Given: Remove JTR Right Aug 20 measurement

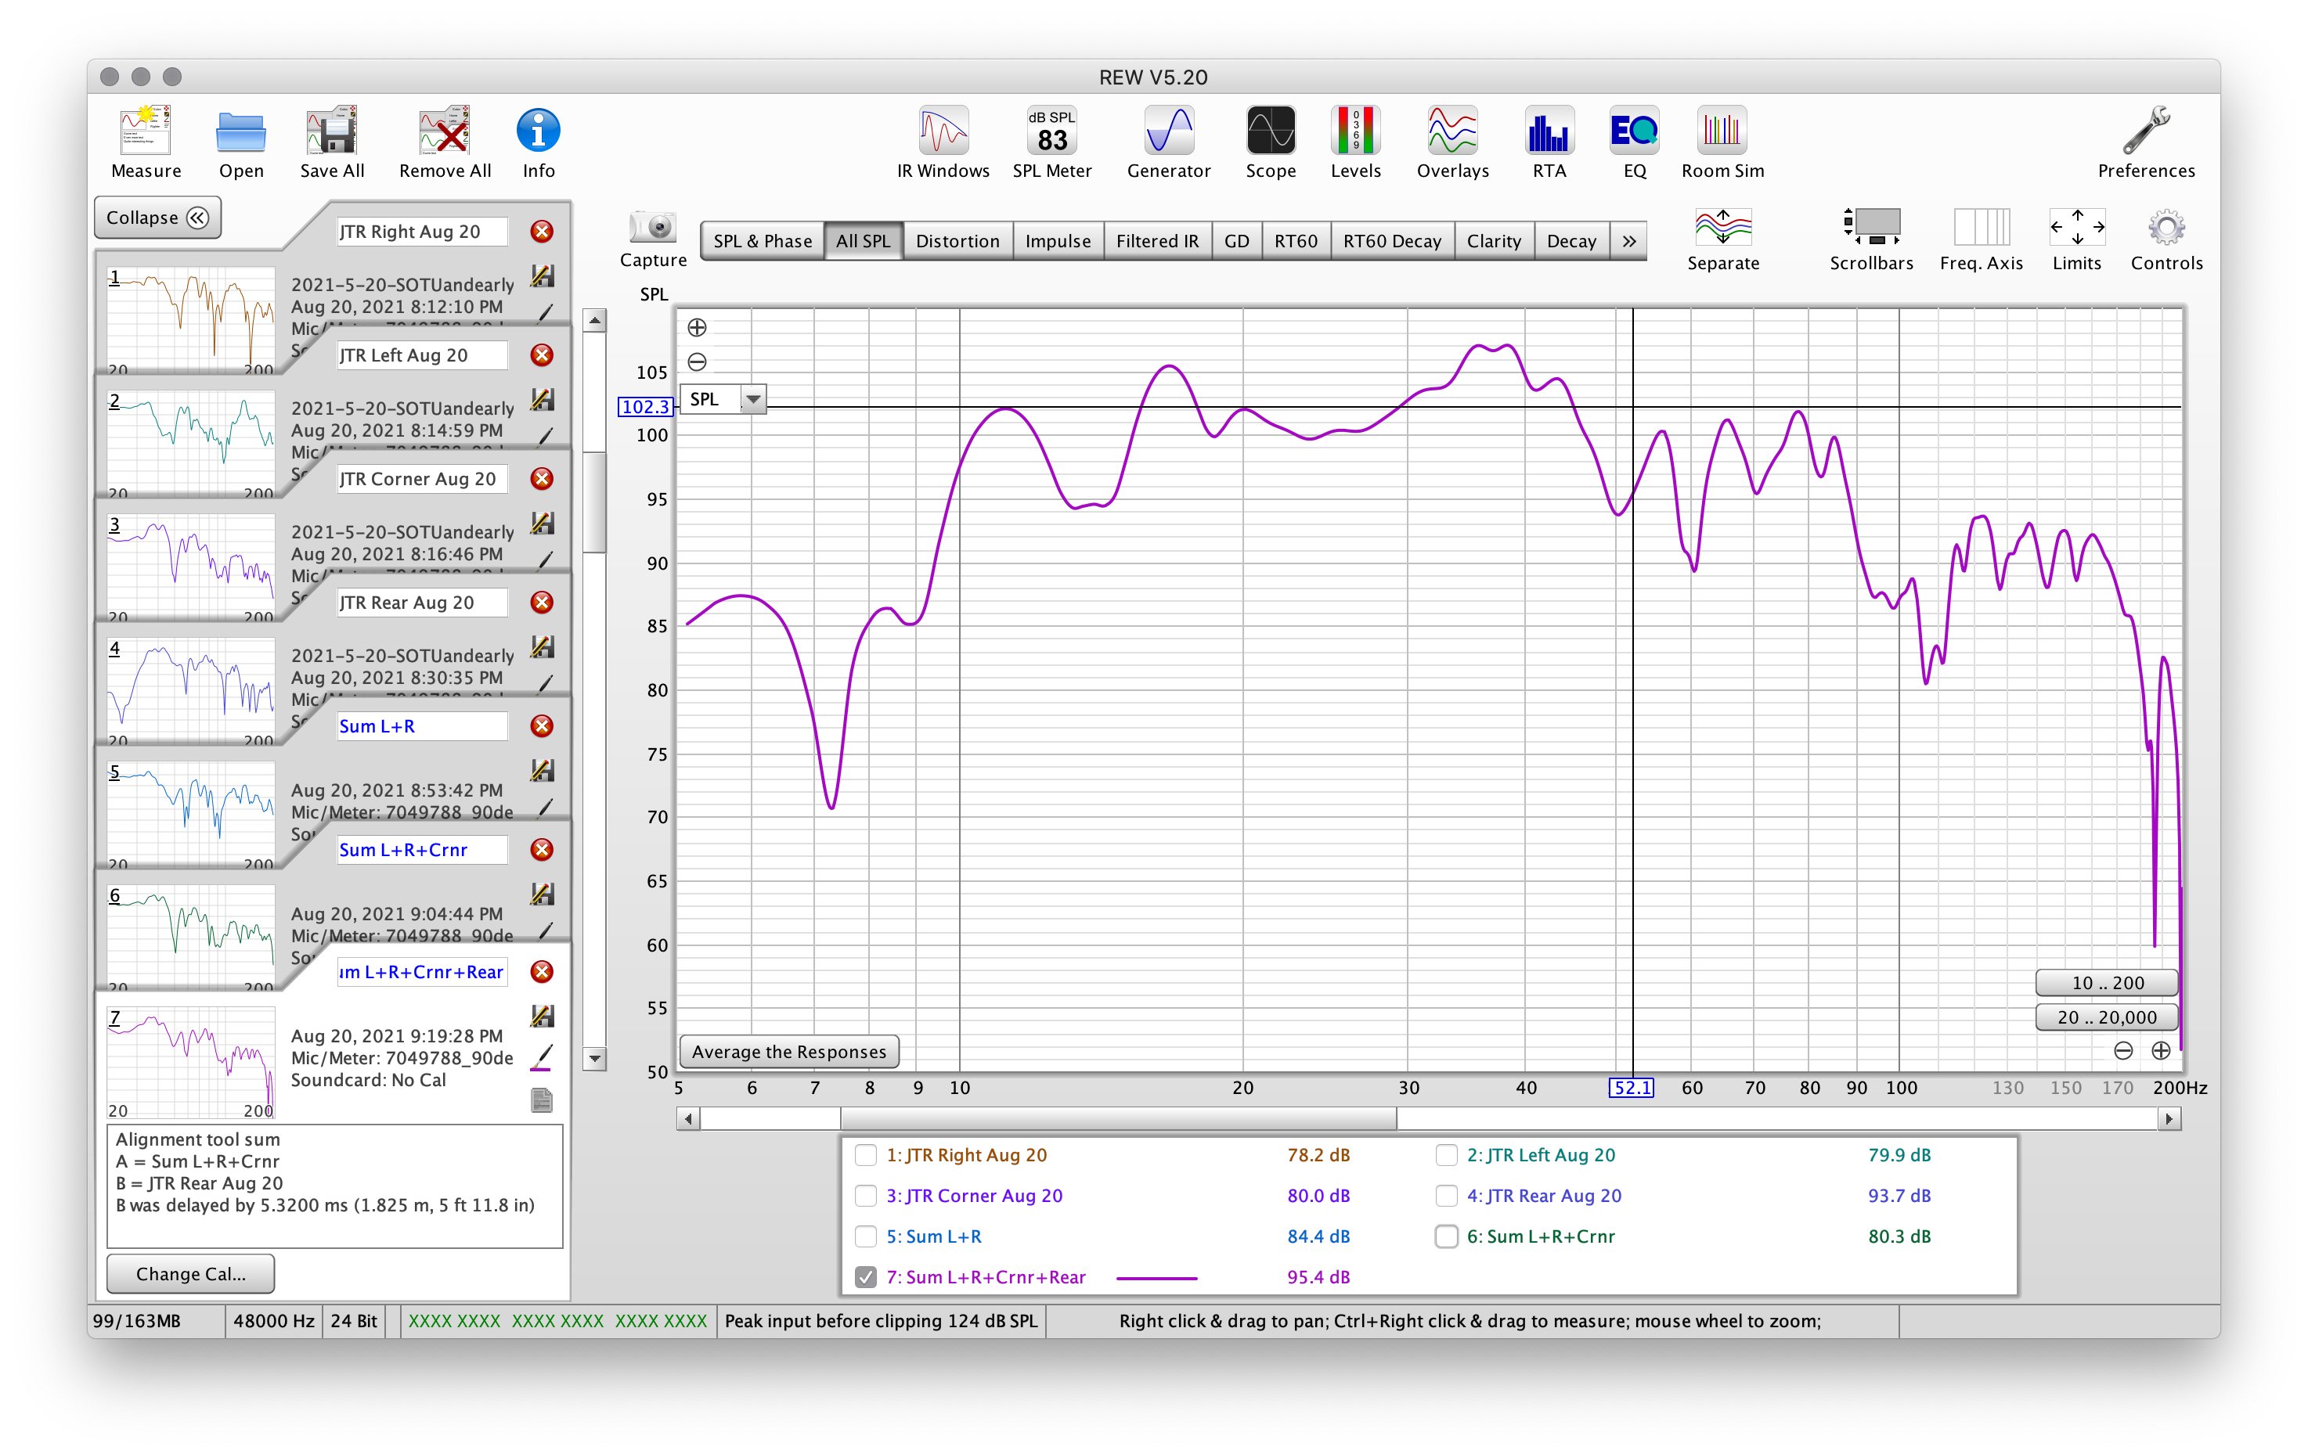Looking at the screenshot, I should tap(542, 232).
